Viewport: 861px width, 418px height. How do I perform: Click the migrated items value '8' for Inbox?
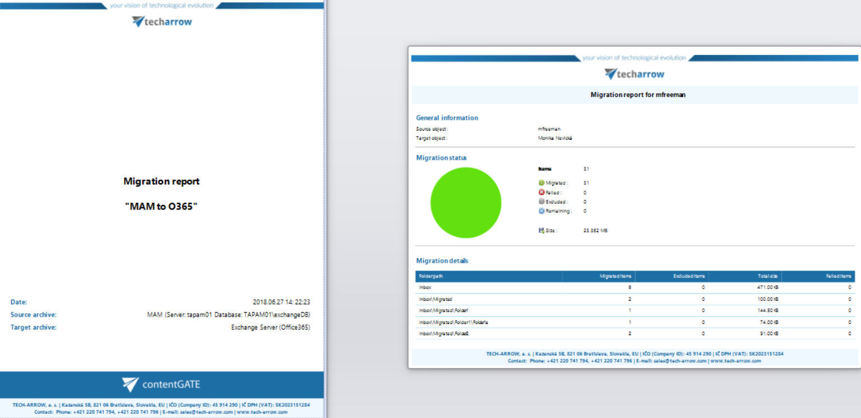(630, 287)
